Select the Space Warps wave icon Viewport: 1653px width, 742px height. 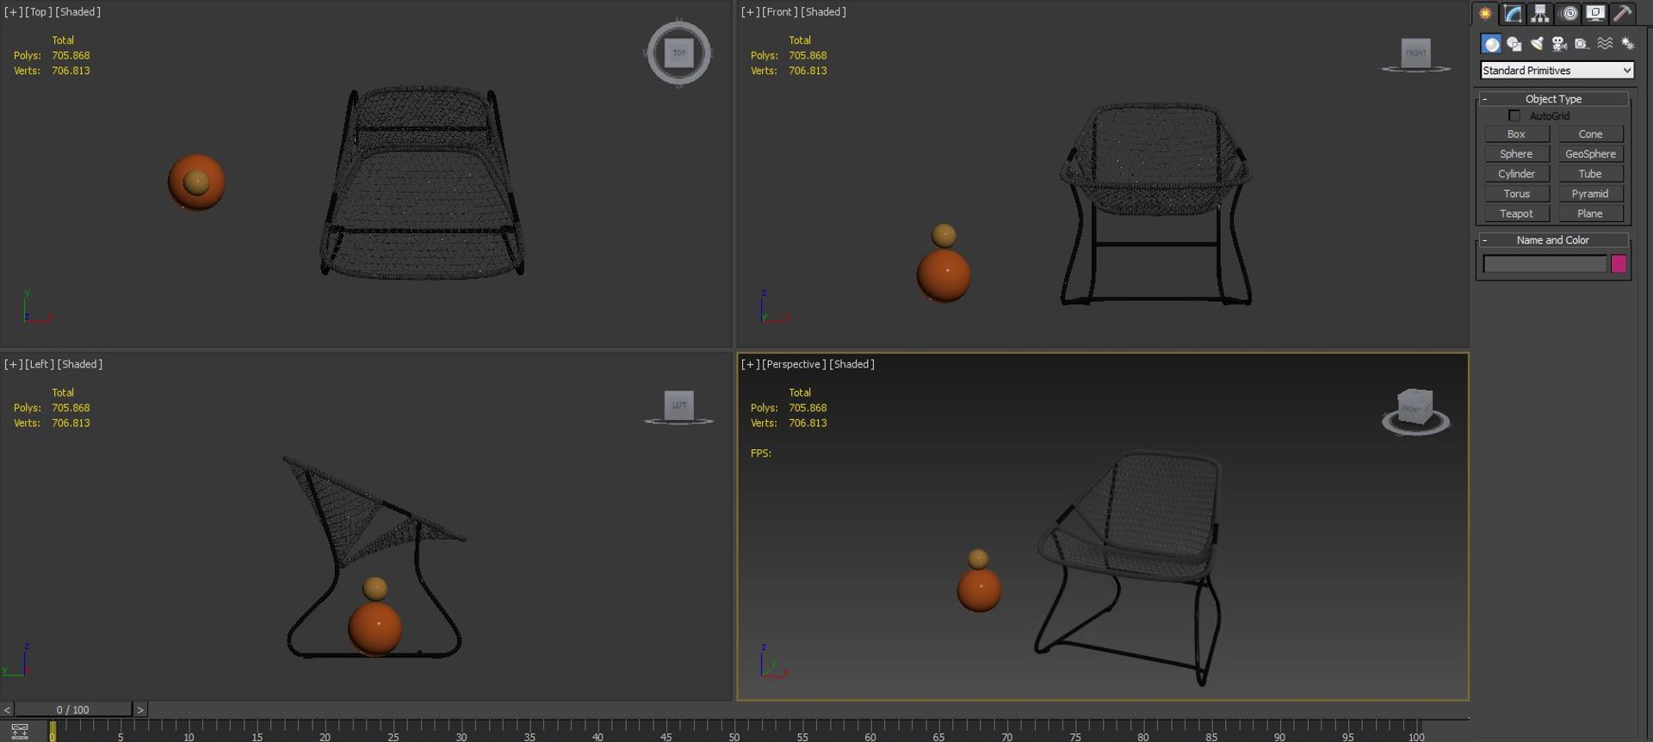tap(1605, 43)
